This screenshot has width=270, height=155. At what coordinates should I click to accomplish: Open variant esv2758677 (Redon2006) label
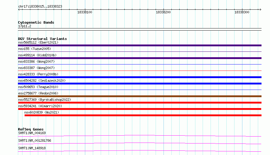pos(38,93)
